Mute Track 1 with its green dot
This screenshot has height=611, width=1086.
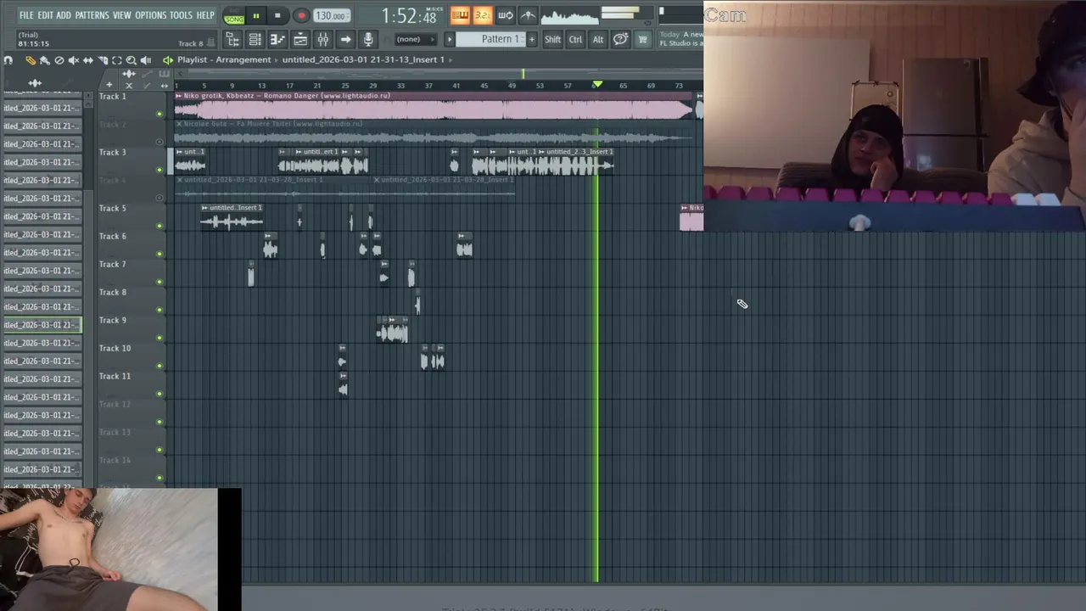tap(160, 114)
